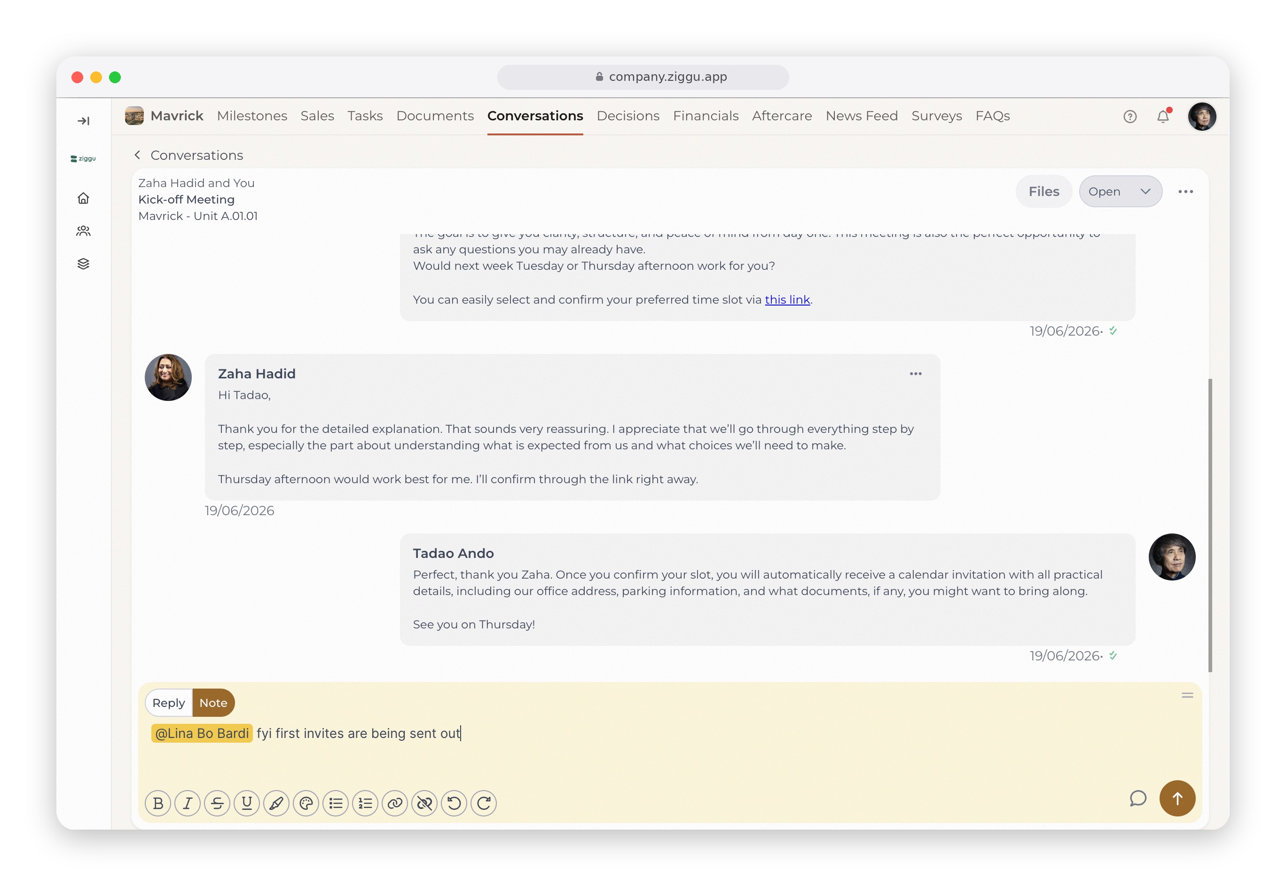The image size is (1286, 886).
Task: Redo the last edit
Action: tap(484, 803)
